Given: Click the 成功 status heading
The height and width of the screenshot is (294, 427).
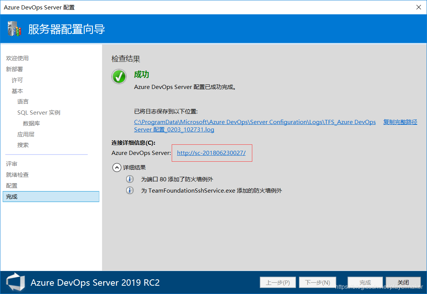Looking at the screenshot, I should tap(141, 74).
